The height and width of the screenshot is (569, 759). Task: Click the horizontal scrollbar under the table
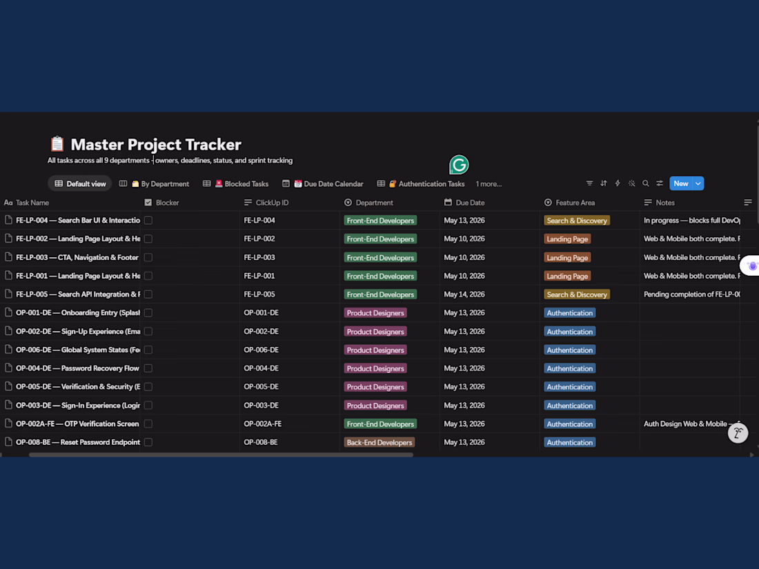tap(221, 455)
